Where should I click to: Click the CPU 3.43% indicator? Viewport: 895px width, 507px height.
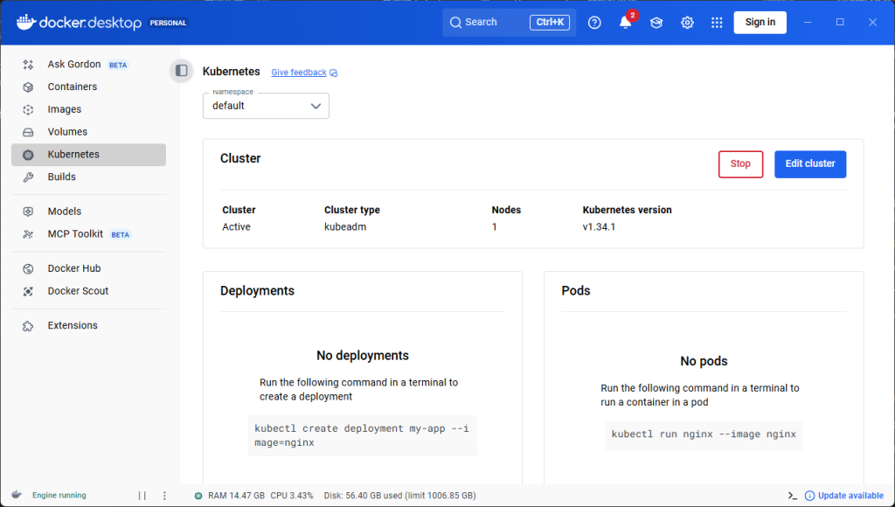click(292, 496)
